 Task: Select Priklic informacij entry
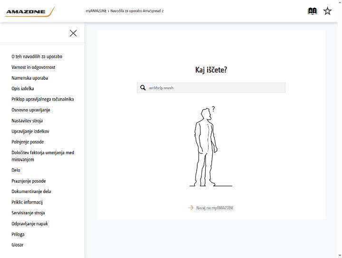[27, 202]
